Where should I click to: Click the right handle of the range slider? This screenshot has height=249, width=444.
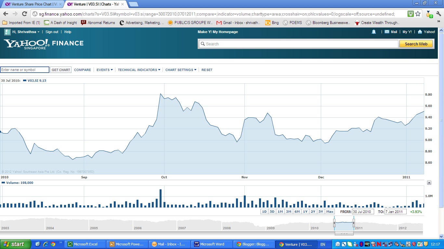coord(354,222)
